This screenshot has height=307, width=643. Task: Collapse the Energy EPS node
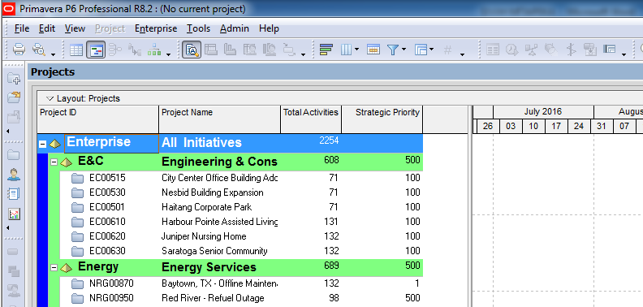(54, 268)
